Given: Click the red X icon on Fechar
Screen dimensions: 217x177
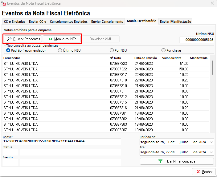Looking at the screenshot, I should [198, 172].
